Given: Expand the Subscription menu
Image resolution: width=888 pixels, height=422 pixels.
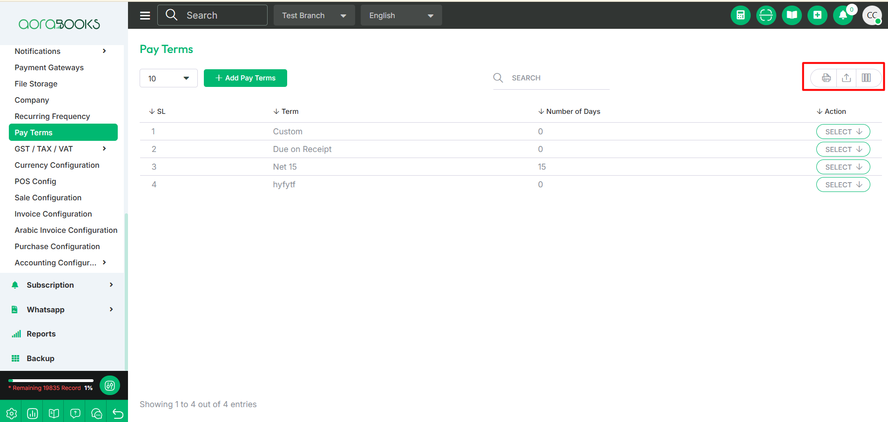Looking at the screenshot, I should (111, 285).
